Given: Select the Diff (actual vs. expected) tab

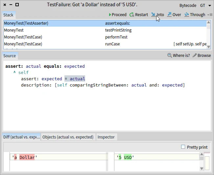Looking at the screenshot, I should pos(21,137).
